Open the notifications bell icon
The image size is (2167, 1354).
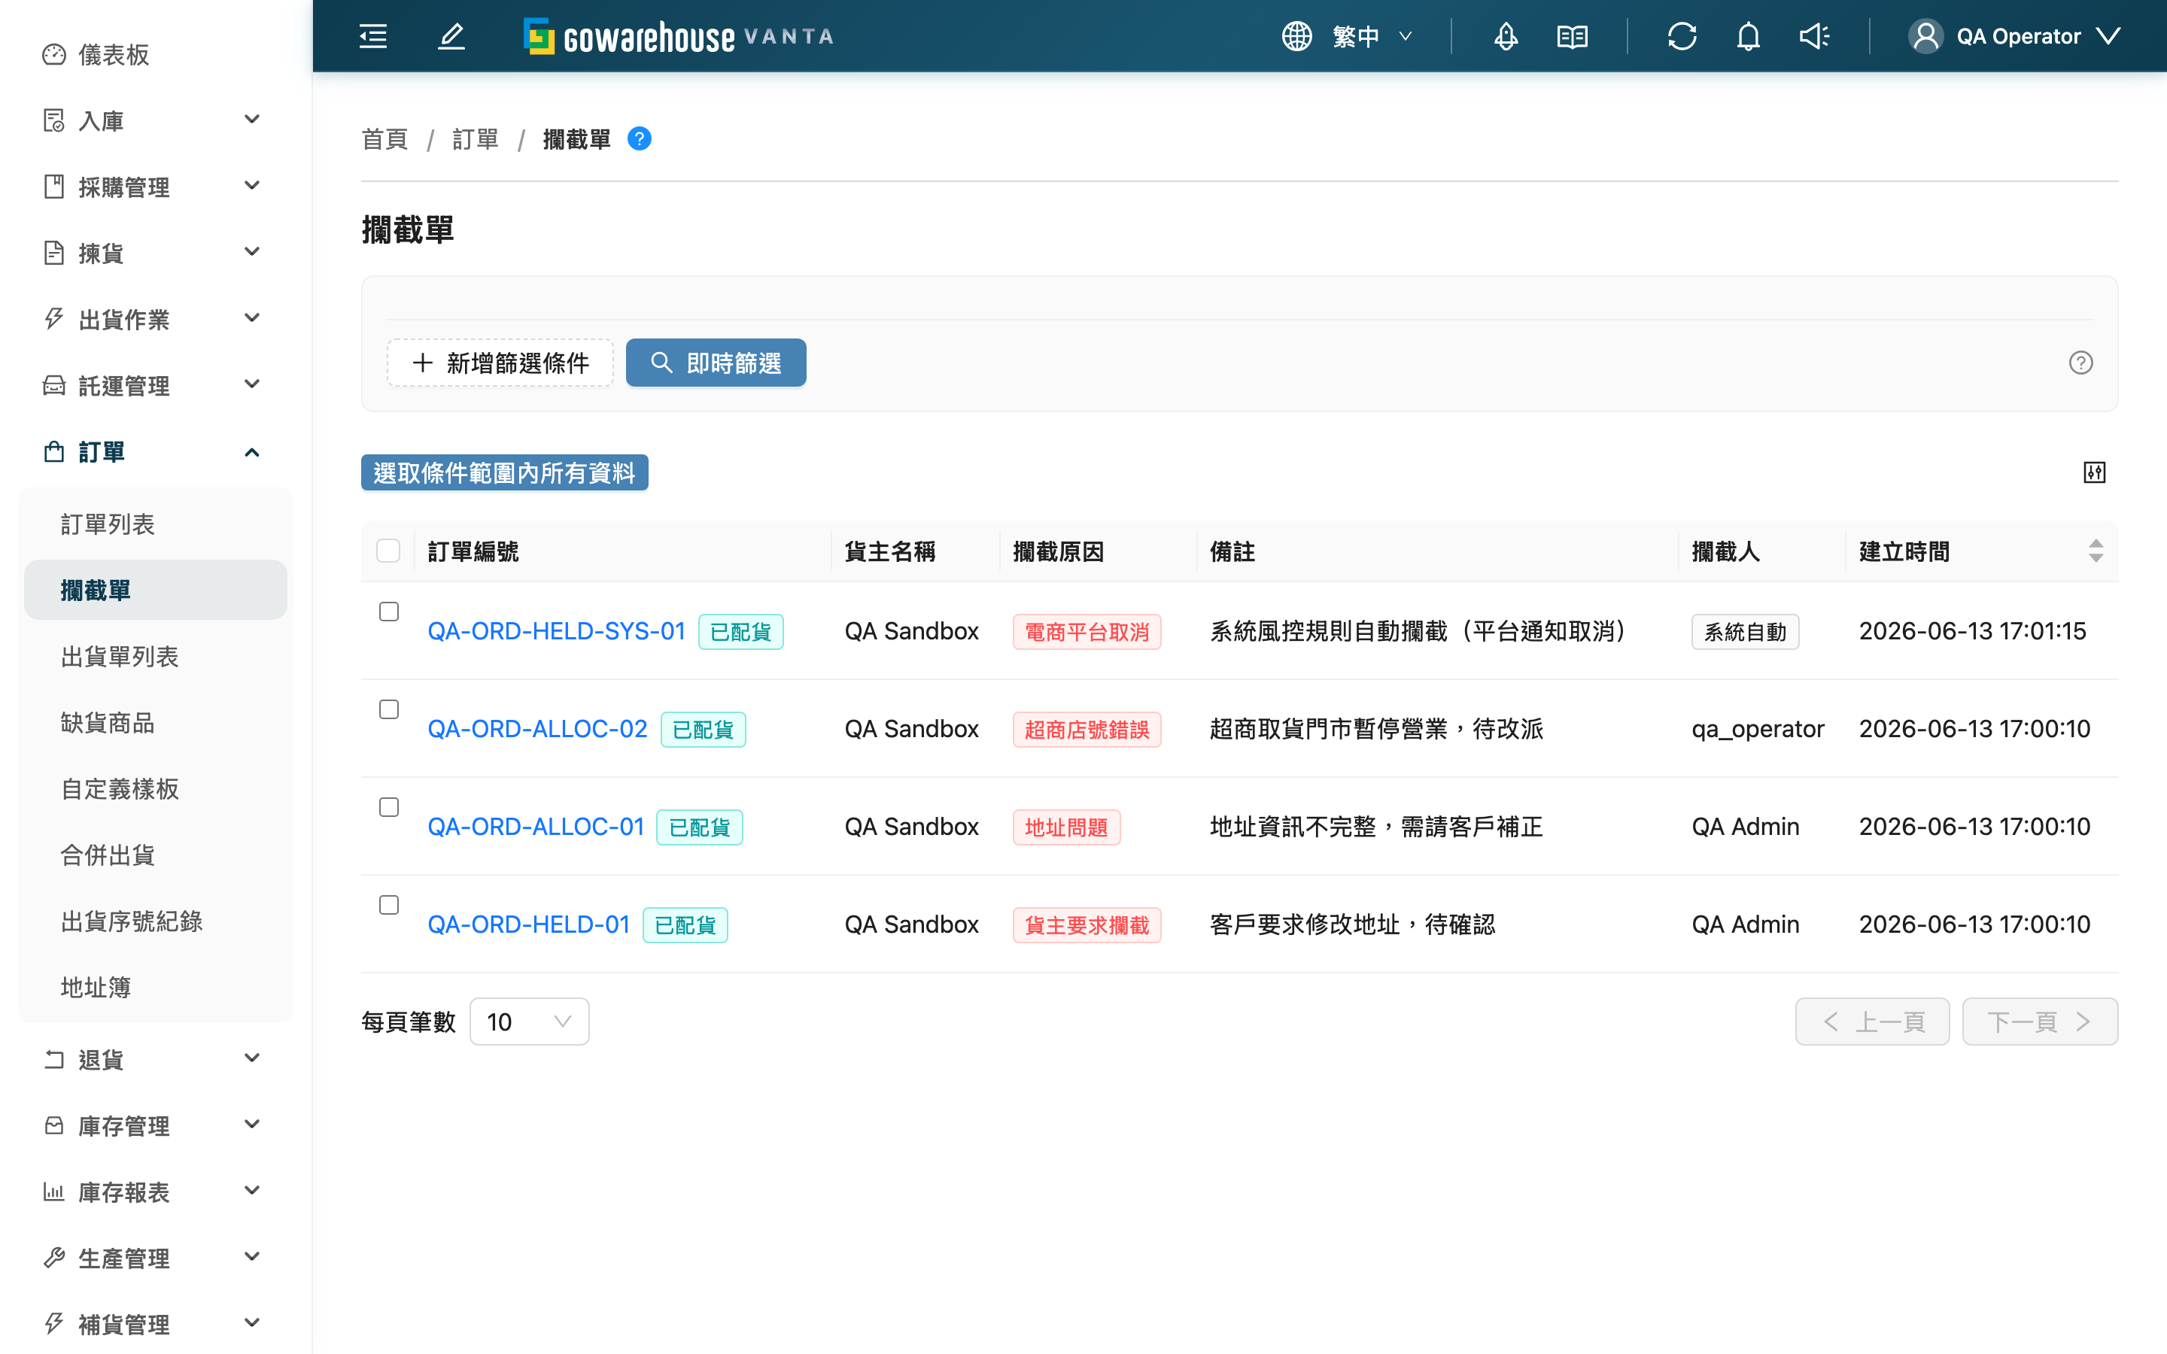(1748, 37)
